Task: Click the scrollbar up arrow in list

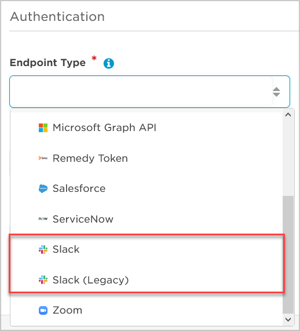Action: pos(288,115)
